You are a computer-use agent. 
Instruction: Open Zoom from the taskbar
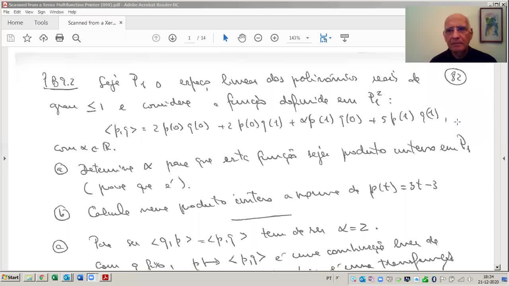coord(91,278)
